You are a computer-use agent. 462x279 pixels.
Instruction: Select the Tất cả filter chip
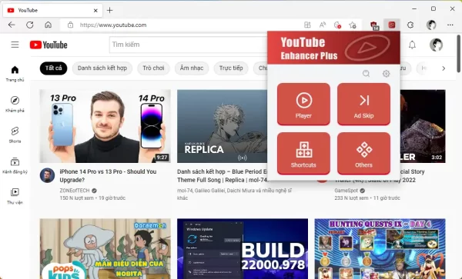54,68
